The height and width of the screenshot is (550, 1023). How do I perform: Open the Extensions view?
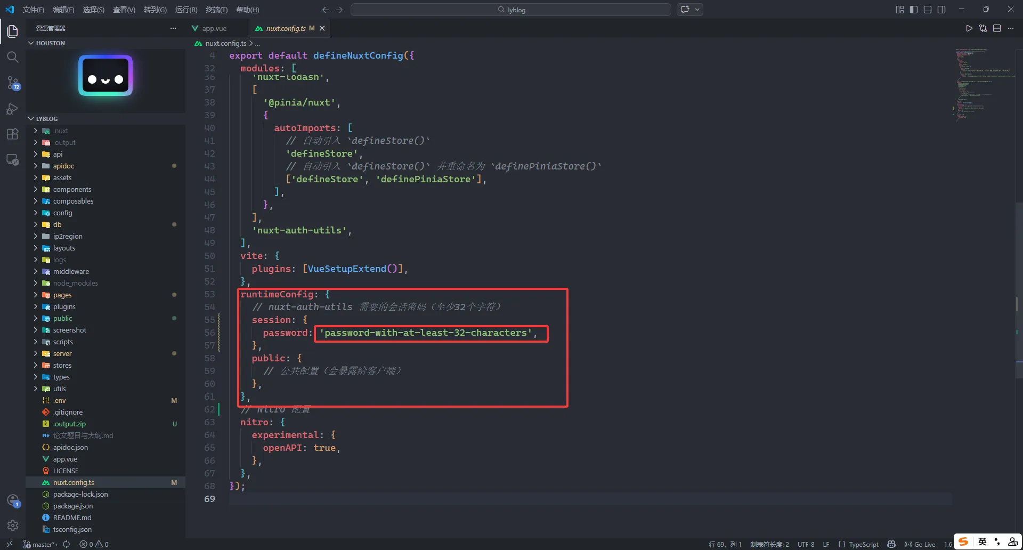pos(13,134)
